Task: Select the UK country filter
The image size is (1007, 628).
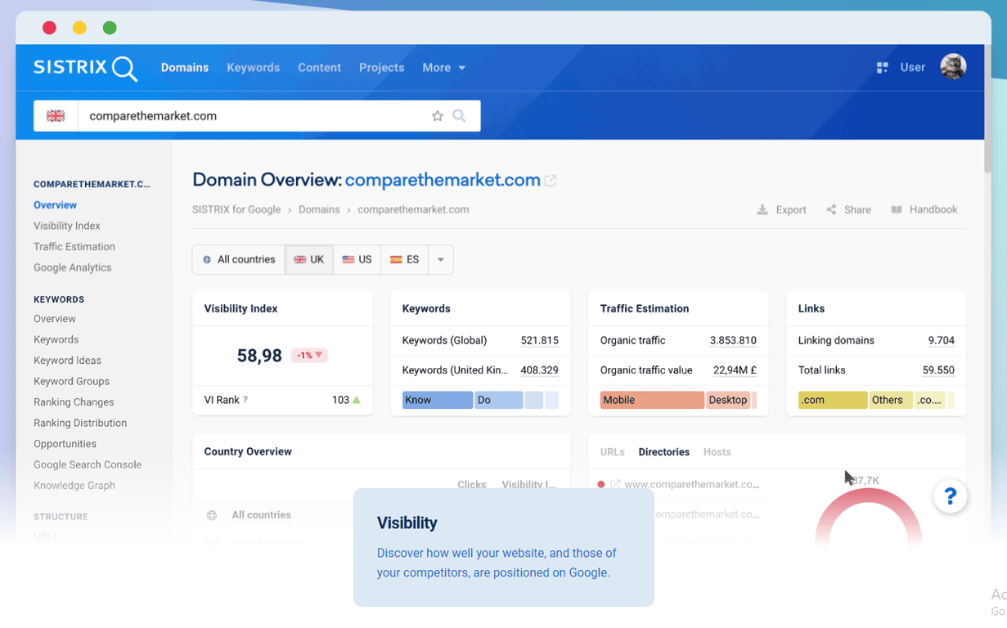Action: pos(309,260)
